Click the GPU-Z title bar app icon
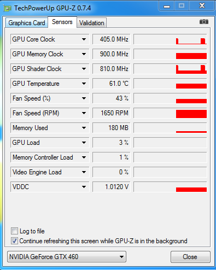Viewport: 216px width, 270px height. click(x=8, y=8)
